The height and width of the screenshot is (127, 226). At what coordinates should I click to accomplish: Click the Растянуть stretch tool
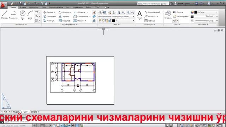point(49,21)
